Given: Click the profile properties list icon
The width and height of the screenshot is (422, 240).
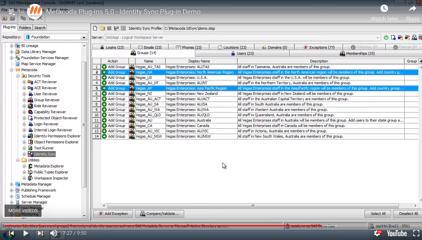Looking at the screenshot, I should coord(123,28).
